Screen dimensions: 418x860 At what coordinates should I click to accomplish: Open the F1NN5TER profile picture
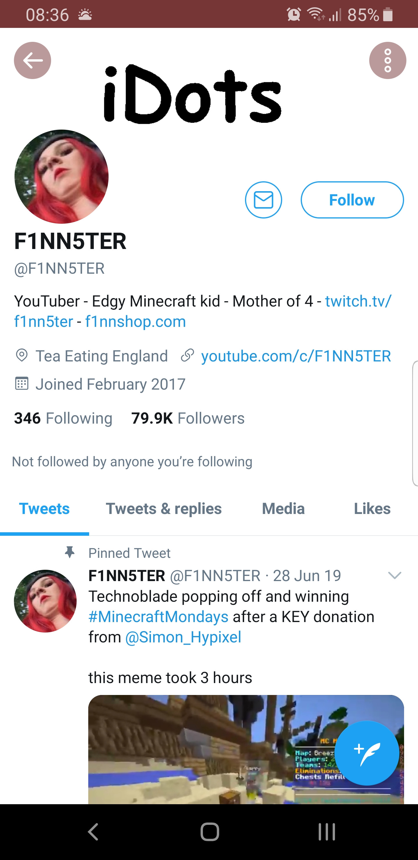pos(61,176)
